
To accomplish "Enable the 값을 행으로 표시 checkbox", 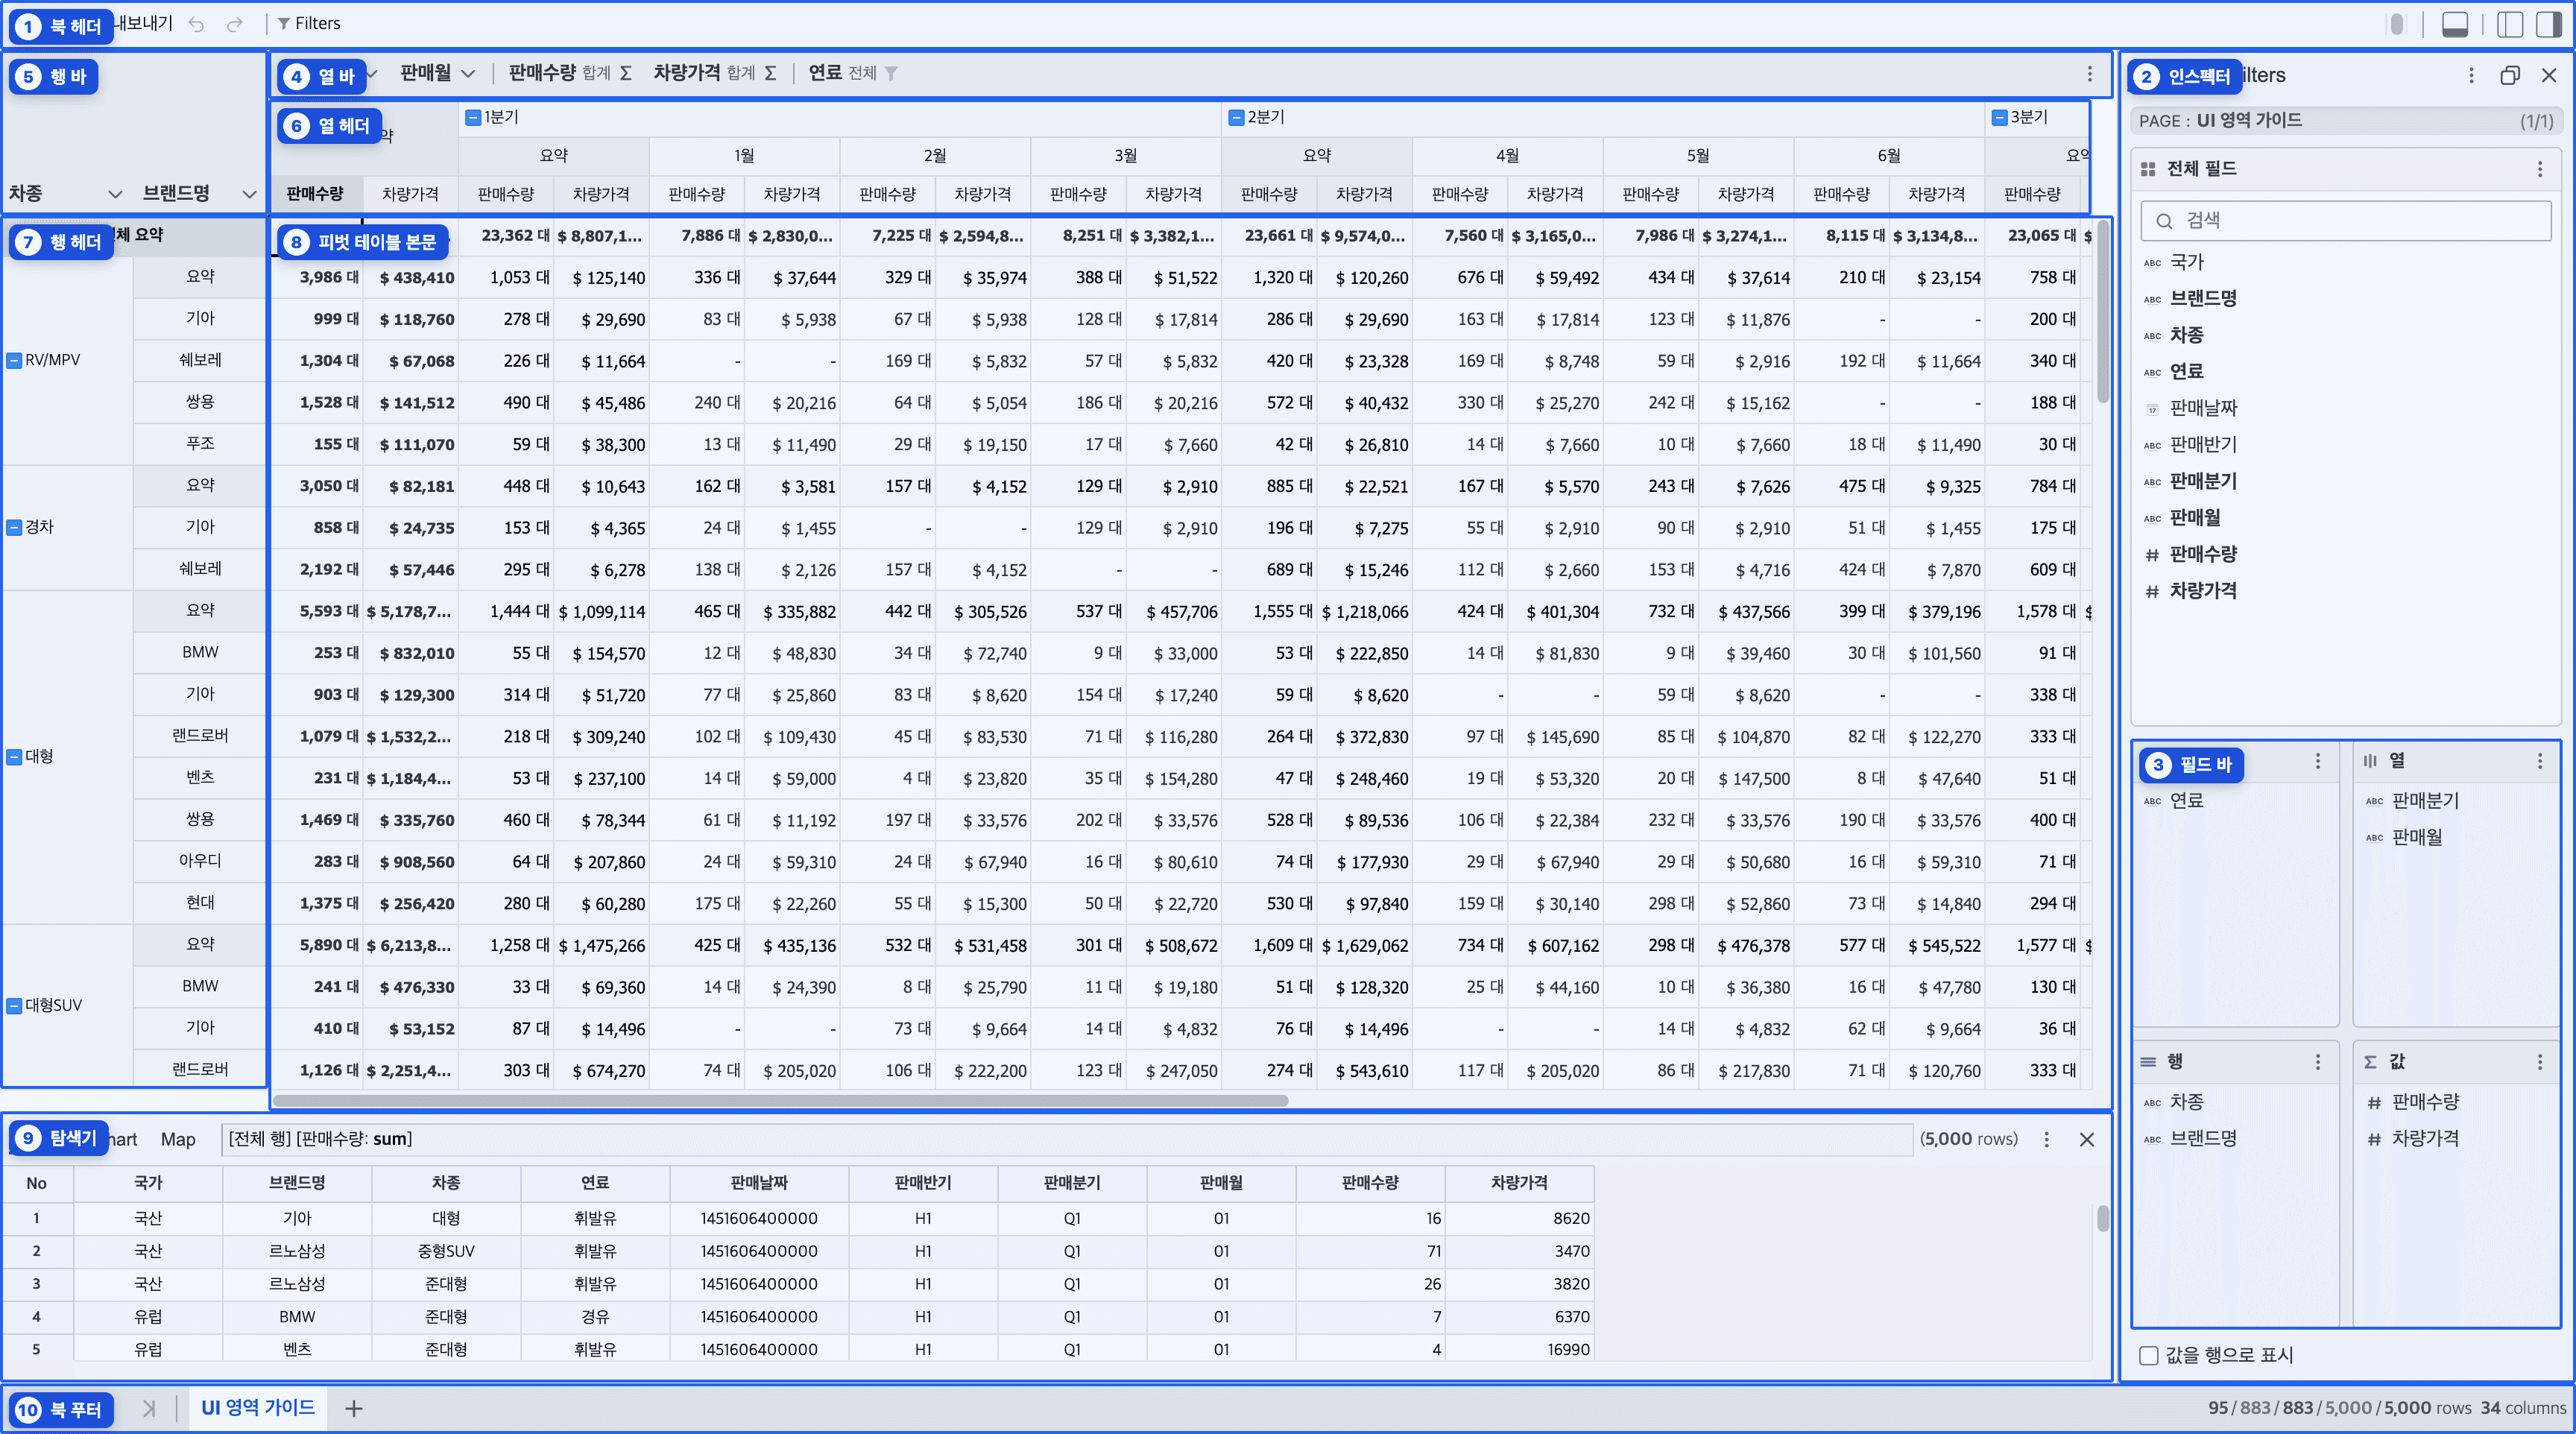I will 2148,1357.
